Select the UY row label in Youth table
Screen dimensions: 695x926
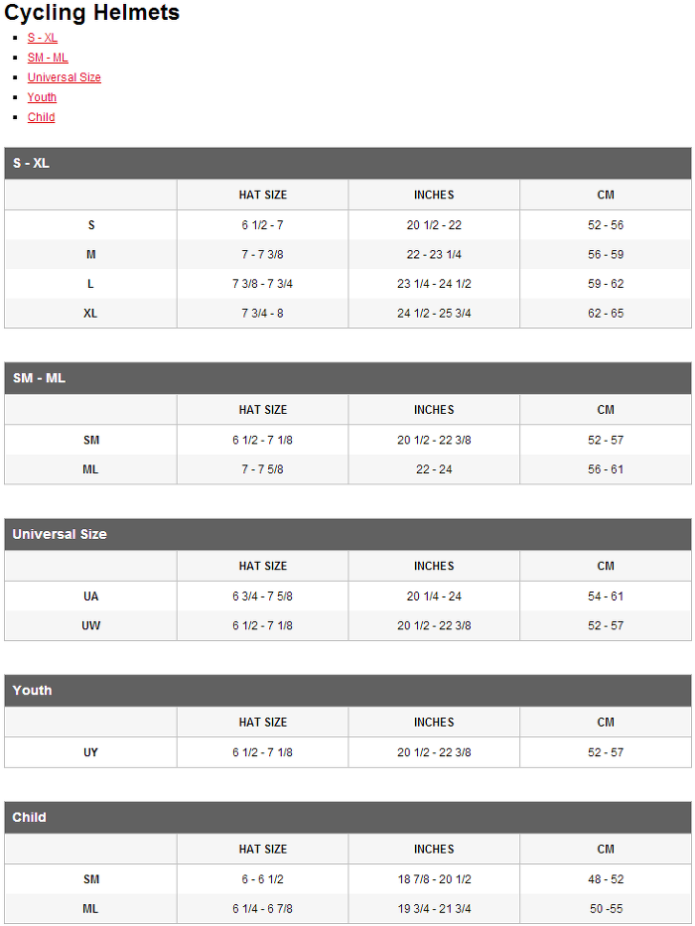pos(90,752)
